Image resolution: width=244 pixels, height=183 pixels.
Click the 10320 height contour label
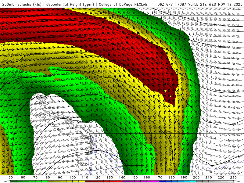(46, 76)
